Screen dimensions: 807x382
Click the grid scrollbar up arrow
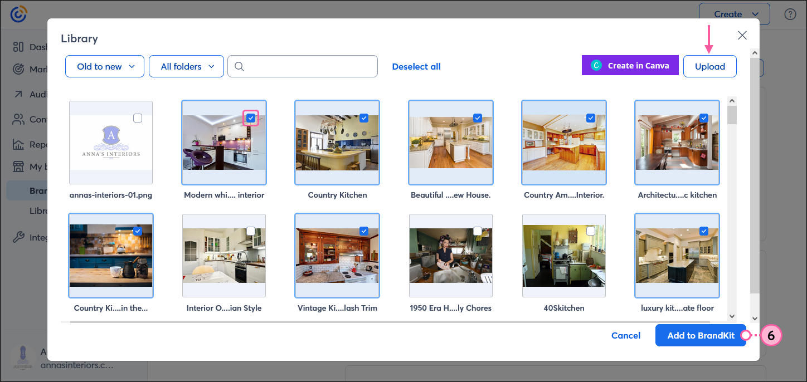(x=732, y=100)
